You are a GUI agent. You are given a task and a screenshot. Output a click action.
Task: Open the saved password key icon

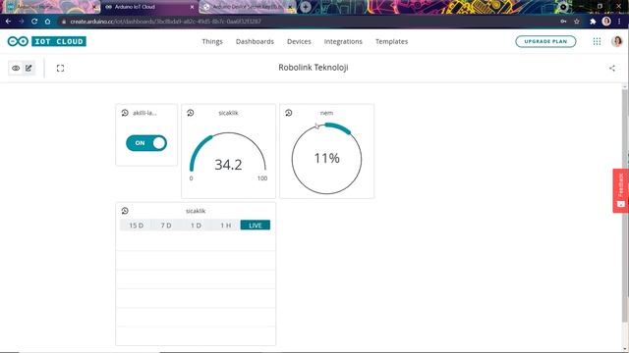(x=563, y=22)
